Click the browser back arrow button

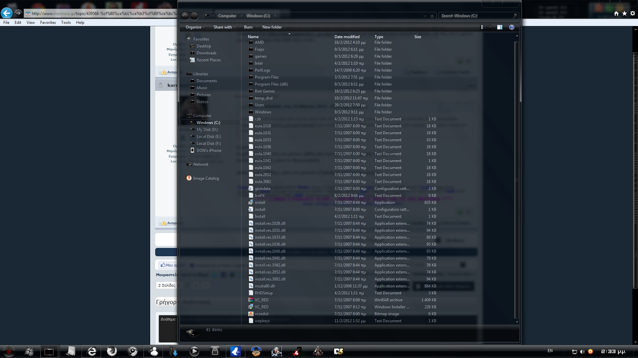point(6,13)
